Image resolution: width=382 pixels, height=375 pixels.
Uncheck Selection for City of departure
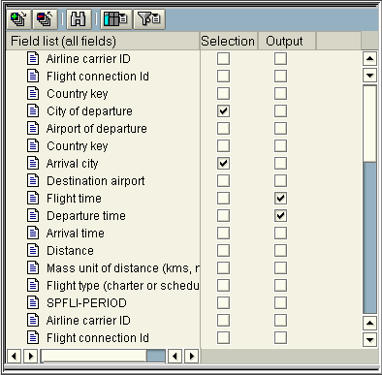coord(223,110)
